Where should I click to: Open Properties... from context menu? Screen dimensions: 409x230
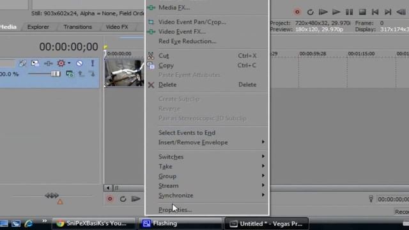[x=174, y=210]
